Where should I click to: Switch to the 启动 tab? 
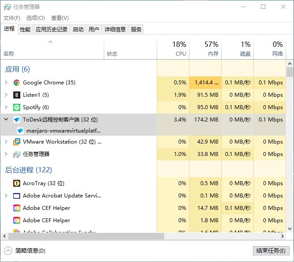click(78, 30)
